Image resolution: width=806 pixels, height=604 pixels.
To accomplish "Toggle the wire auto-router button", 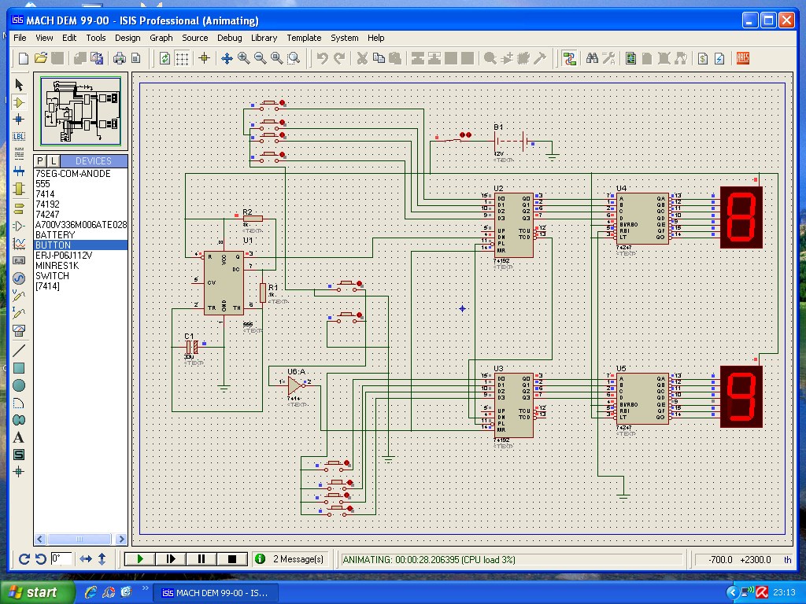I will pos(570,58).
